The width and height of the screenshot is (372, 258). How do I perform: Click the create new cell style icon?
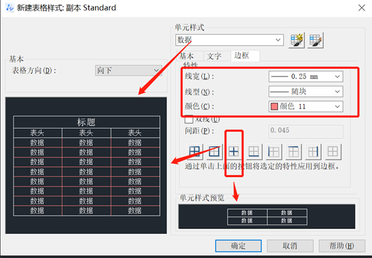point(296,40)
